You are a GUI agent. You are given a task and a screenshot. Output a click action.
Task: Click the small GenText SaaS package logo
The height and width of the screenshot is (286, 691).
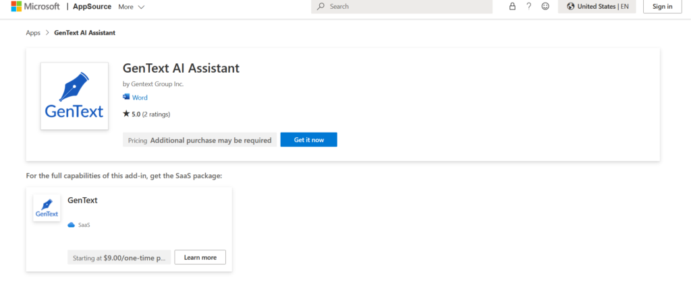pyautogui.click(x=47, y=208)
